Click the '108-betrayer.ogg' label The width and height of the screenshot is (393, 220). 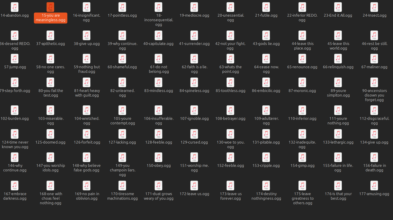tap(230, 118)
